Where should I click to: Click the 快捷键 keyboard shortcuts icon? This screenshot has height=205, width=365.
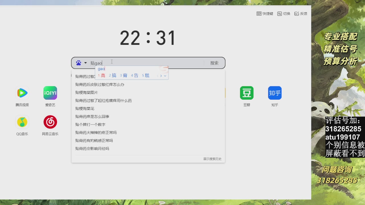[265, 13]
